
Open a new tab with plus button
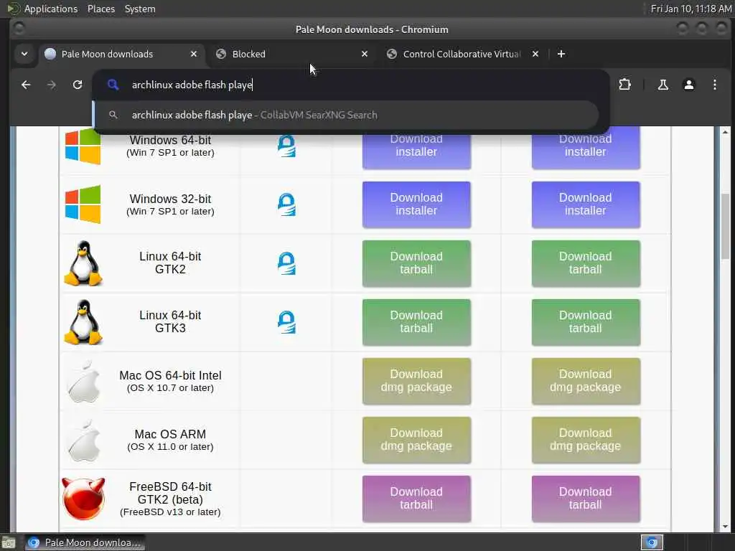[561, 54]
